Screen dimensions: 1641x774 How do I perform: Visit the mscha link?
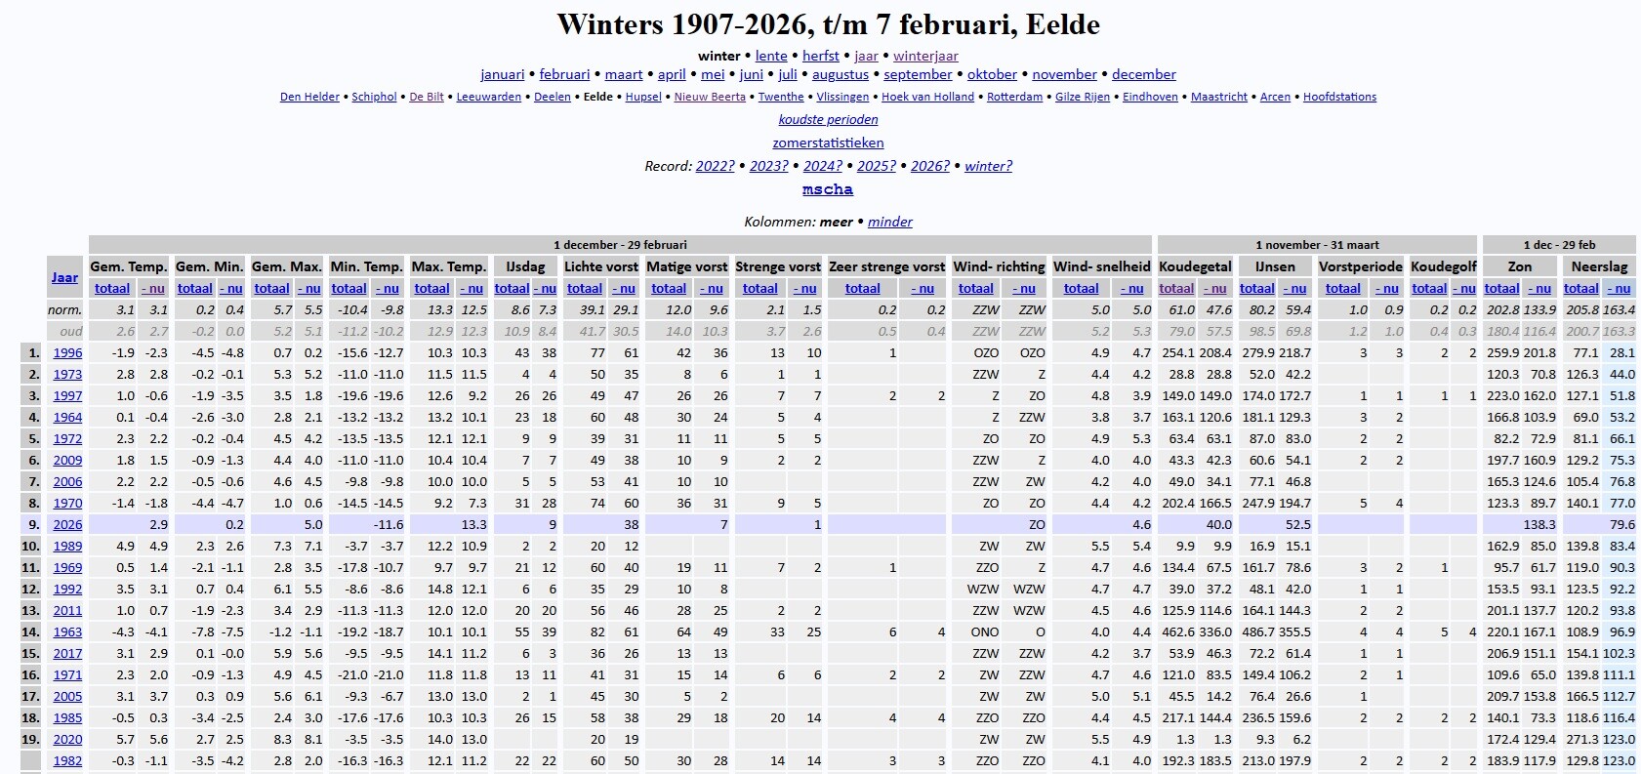tap(828, 189)
